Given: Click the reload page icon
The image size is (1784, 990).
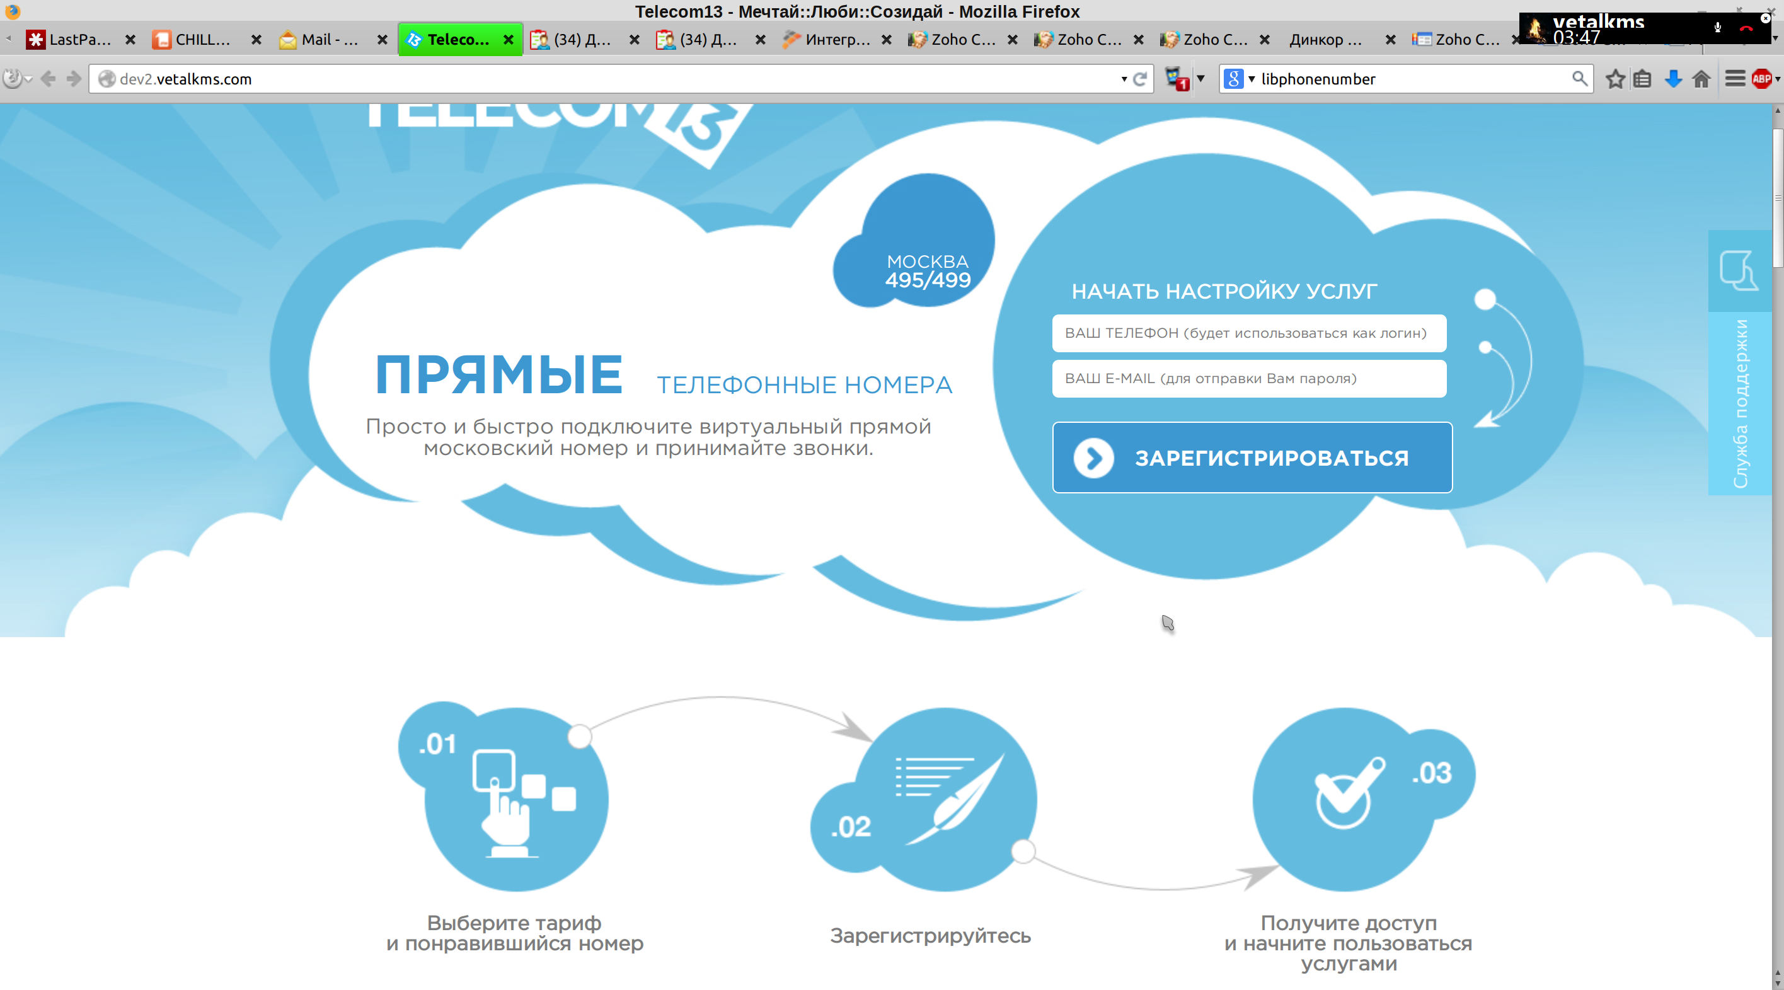Looking at the screenshot, I should pyautogui.click(x=1140, y=79).
